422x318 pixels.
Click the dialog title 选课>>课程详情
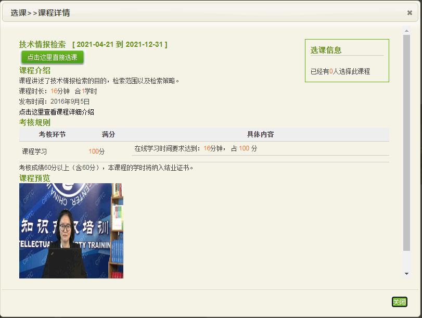40,13
